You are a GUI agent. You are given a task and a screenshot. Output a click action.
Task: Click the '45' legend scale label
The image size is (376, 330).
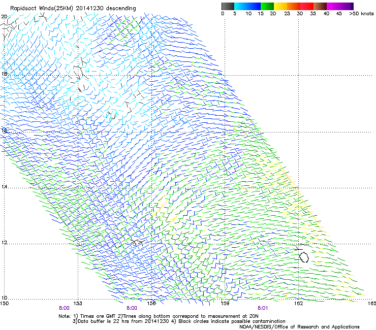coord(339,14)
